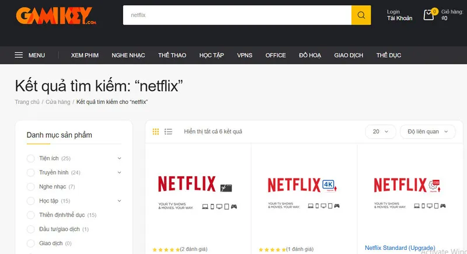467x254 pixels.
Task: Open the shopping cart icon
Action: [429, 15]
